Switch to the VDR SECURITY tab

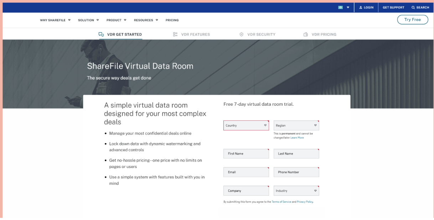(x=257, y=35)
